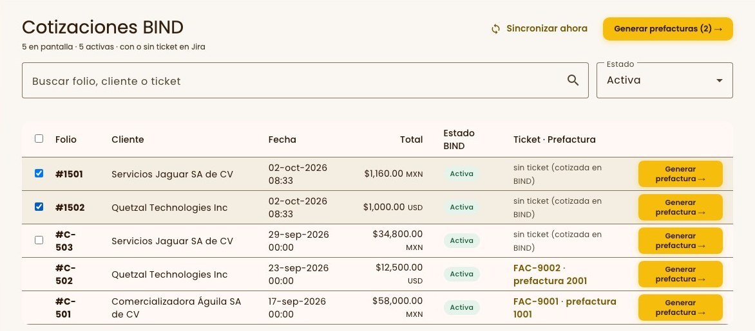Click Servicios Jaguar SA de CV in #C-503 row
Viewport: 755px width, 331px height.
pos(173,241)
